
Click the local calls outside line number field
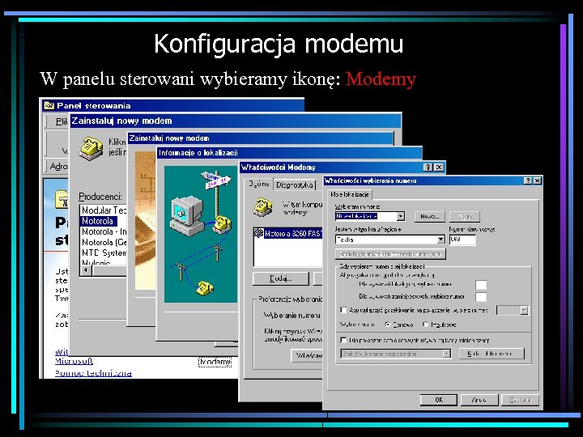click(481, 285)
